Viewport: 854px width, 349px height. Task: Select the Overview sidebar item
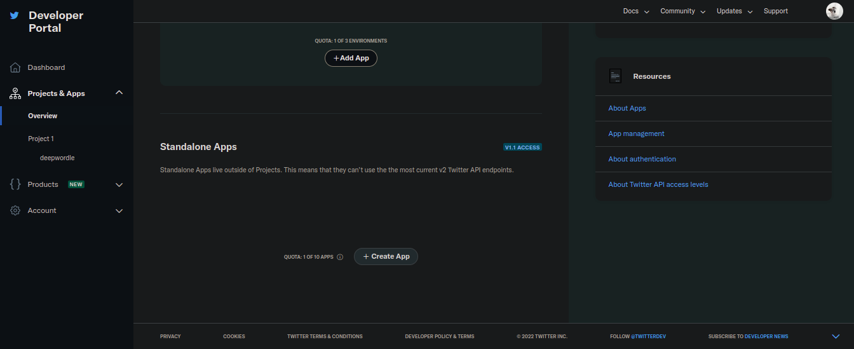point(43,116)
